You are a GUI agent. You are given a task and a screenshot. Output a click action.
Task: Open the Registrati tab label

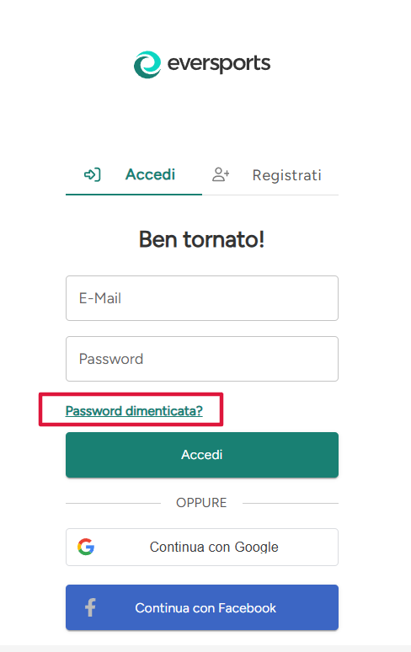286,175
